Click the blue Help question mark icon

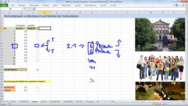[x=177, y=5]
